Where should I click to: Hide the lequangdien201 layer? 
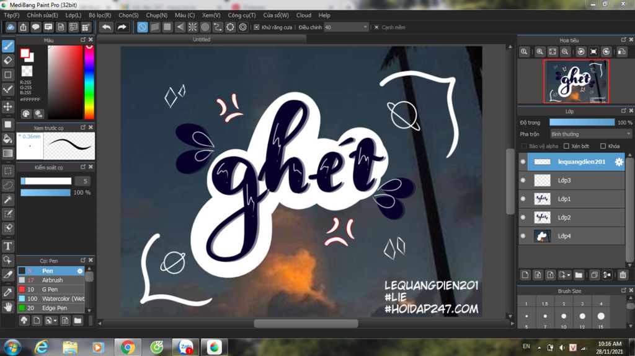[x=523, y=162]
